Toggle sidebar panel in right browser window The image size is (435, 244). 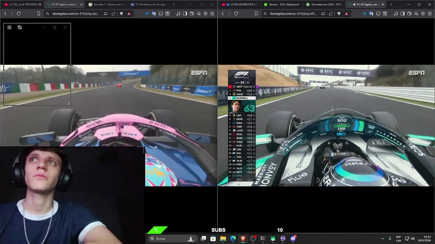coord(402,14)
